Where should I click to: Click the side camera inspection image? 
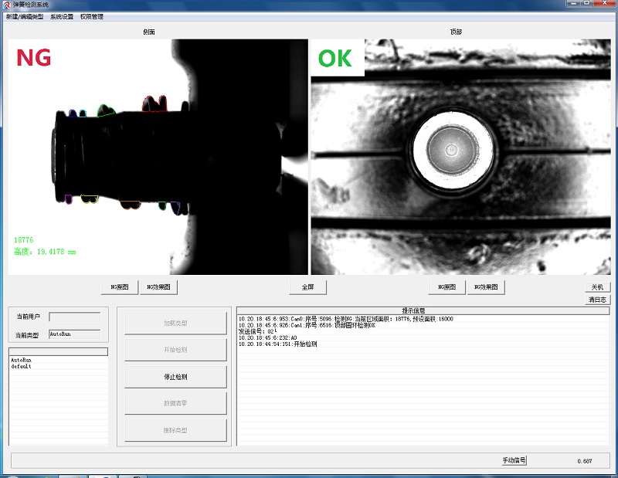pos(158,157)
